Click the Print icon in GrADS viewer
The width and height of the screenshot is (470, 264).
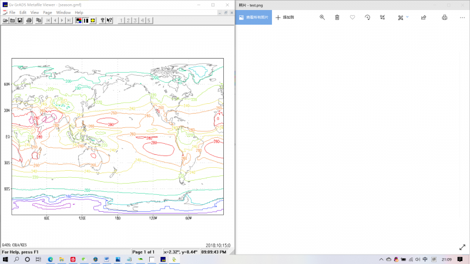[29, 21]
